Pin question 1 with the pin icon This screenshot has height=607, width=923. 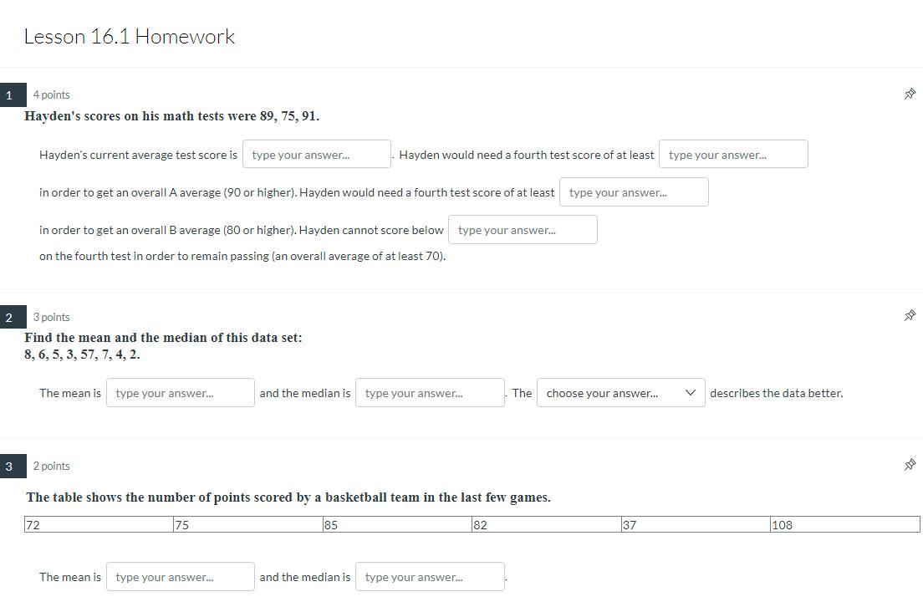(910, 94)
